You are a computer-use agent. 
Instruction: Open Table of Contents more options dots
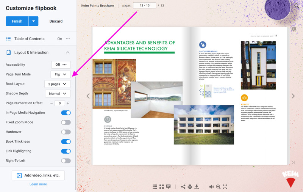[x=68, y=39]
